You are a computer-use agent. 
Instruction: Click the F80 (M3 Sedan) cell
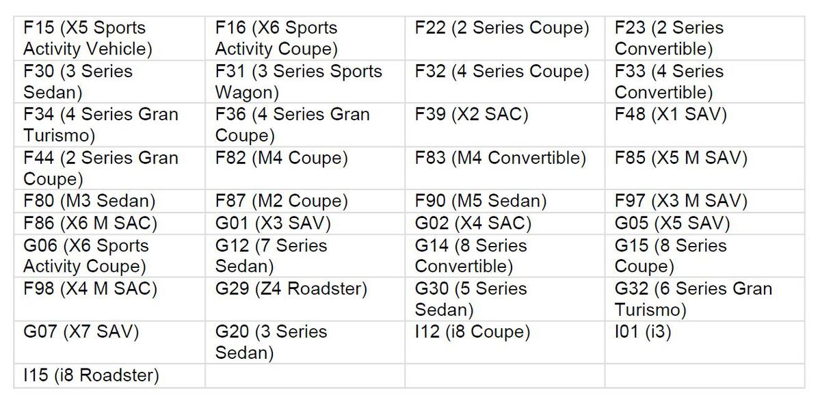[90, 201]
